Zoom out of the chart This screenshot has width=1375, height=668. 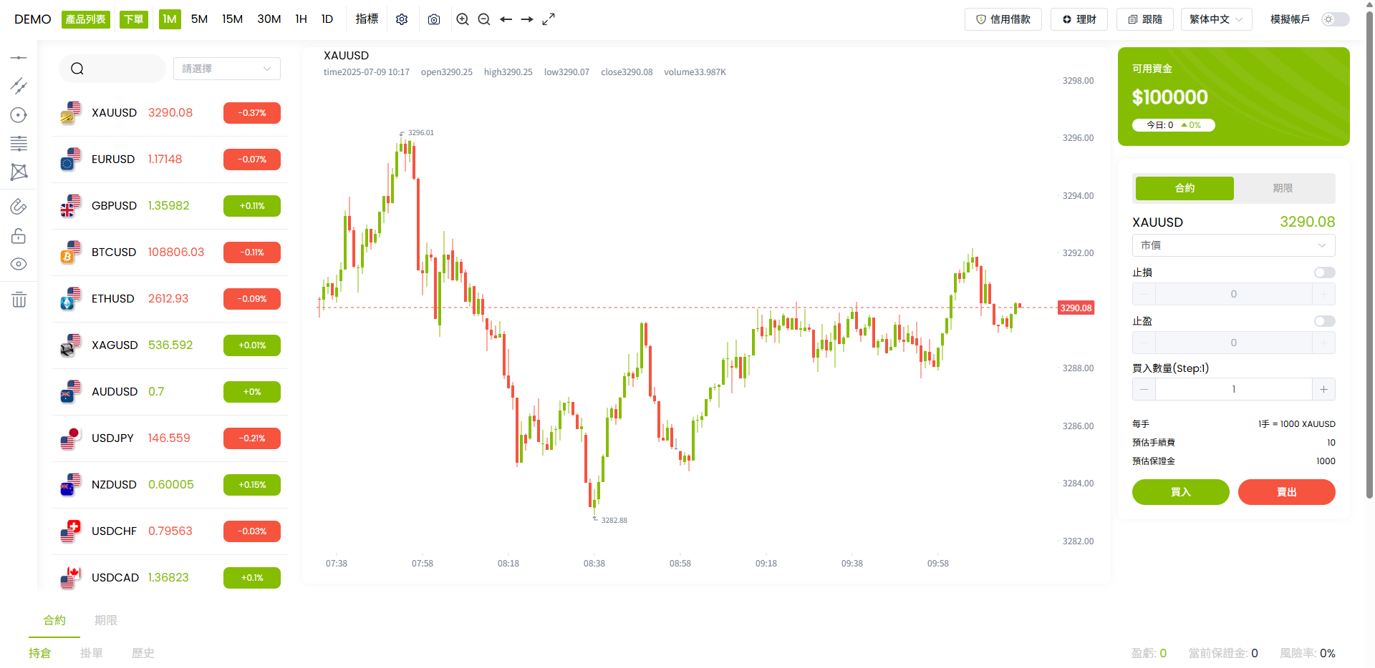(x=484, y=19)
